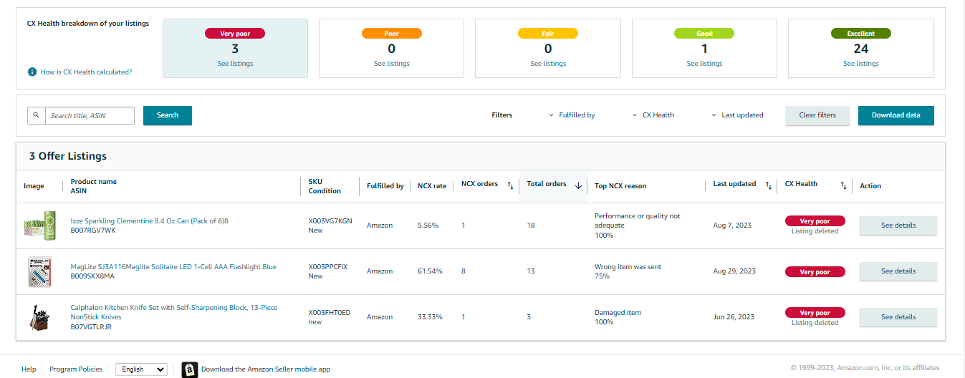Click the 33.33% NCX rate value
This screenshot has height=378, width=965.
pyautogui.click(x=430, y=317)
